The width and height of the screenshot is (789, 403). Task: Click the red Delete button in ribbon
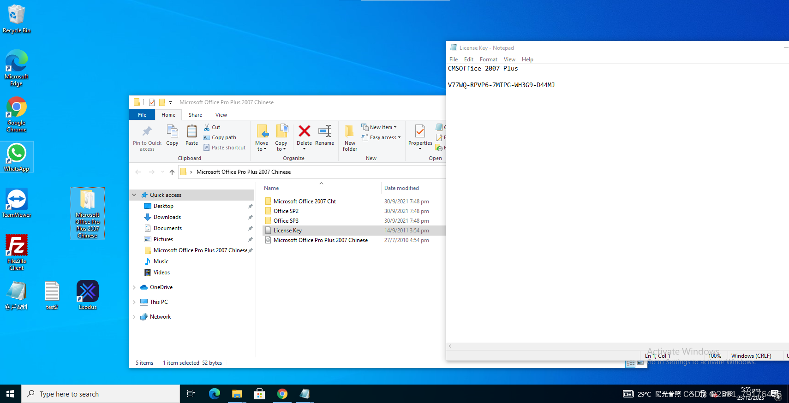click(304, 137)
